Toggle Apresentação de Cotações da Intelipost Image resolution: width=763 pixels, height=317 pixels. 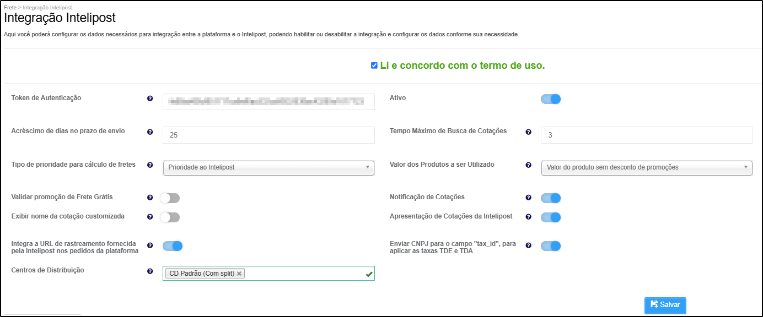[x=551, y=217]
